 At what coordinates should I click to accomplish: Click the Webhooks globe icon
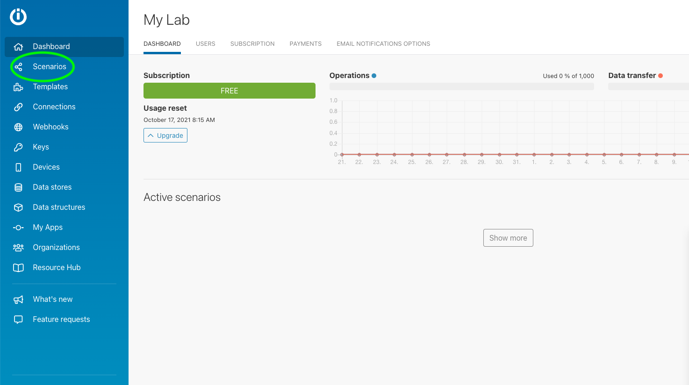tap(19, 127)
